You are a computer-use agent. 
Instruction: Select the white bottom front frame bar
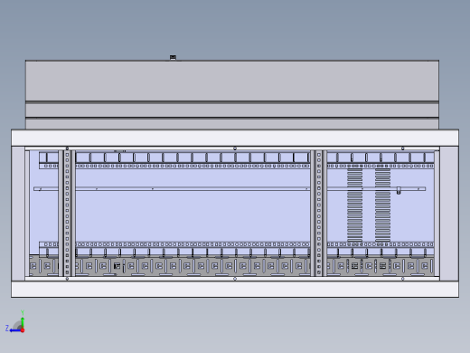(x=235, y=289)
